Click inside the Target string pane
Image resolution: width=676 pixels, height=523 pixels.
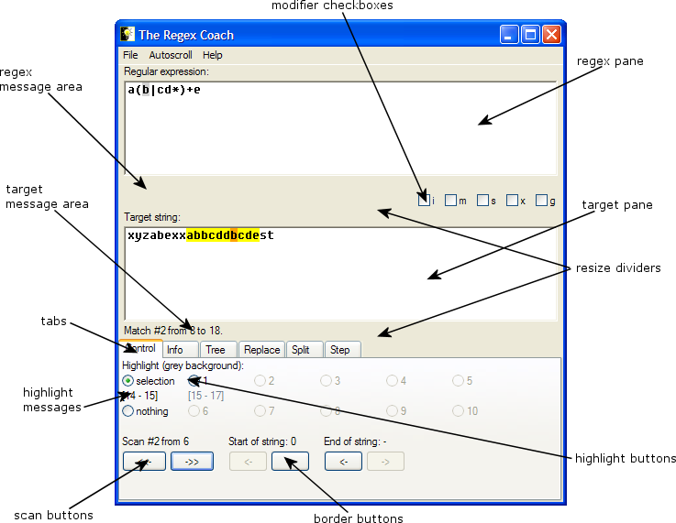340,274
